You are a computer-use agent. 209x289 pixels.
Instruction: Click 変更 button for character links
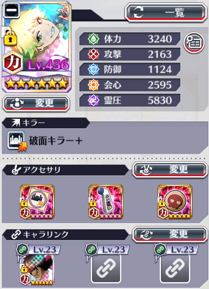click(x=170, y=234)
